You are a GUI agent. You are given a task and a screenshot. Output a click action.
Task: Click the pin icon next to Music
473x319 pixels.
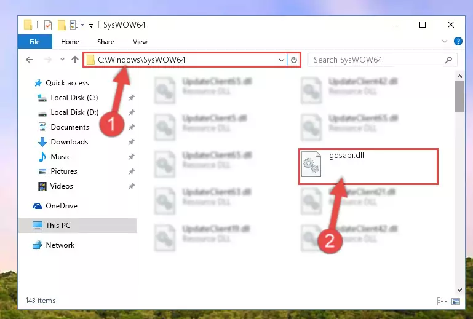tap(131, 157)
